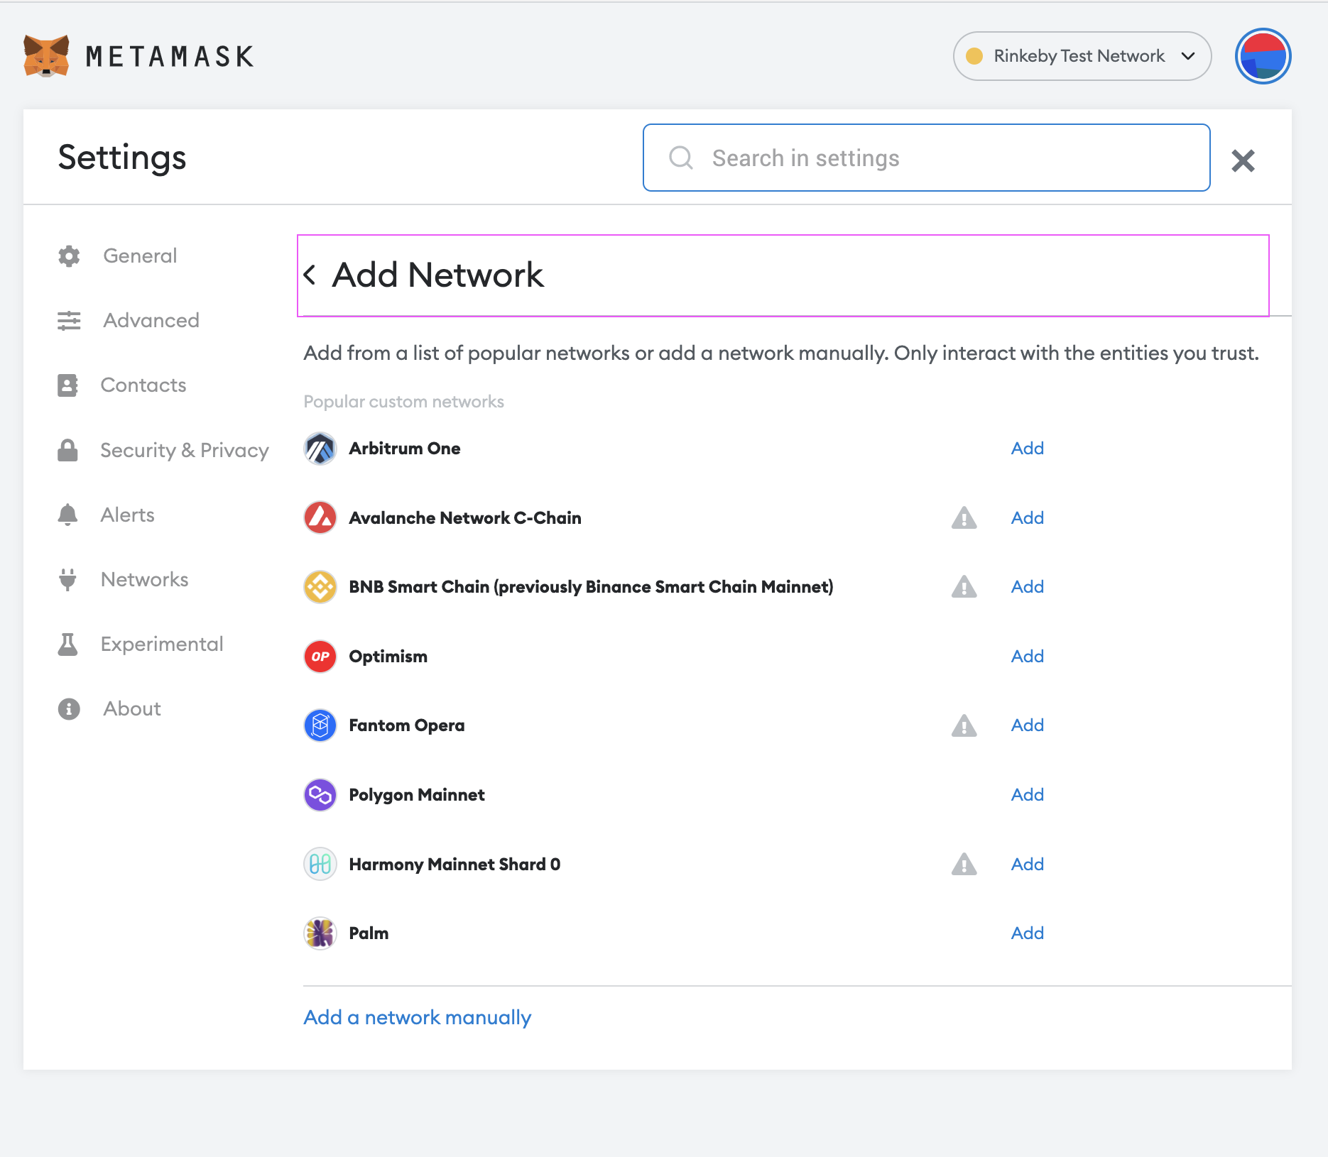Click the Optimism OP logo
Screen dimensions: 1328x1157
point(320,657)
